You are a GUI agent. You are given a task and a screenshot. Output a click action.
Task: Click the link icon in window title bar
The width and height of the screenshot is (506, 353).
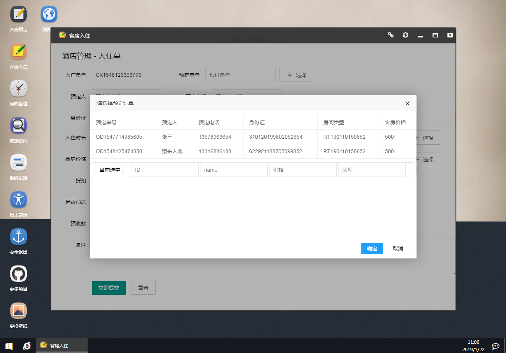(x=391, y=35)
